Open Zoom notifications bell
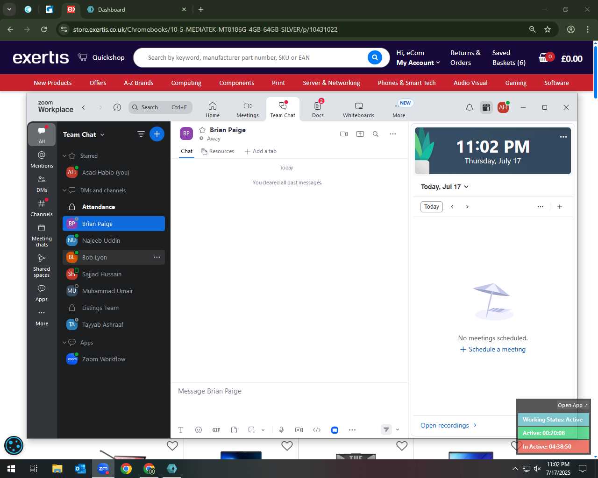The height and width of the screenshot is (478, 598). [470, 107]
